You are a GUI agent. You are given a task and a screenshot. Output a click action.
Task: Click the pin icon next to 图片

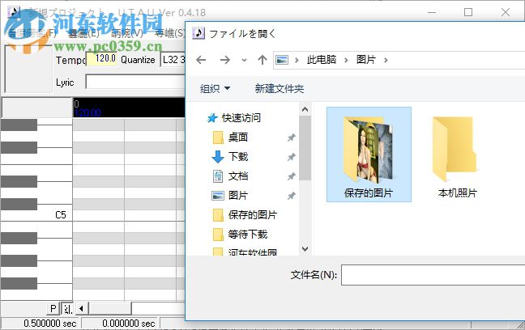coord(292,196)
